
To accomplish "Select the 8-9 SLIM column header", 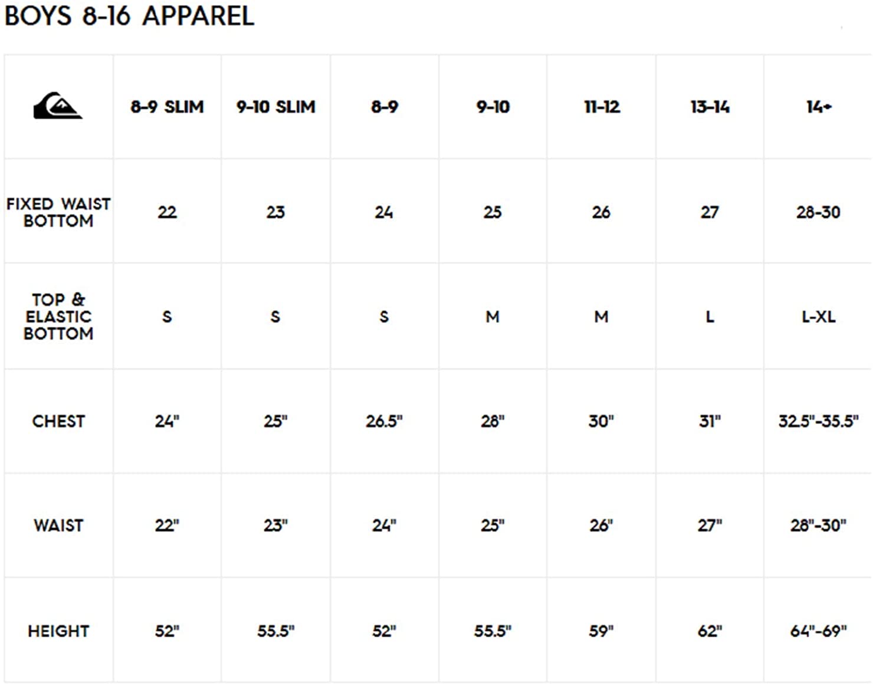I will pos(168,107).
